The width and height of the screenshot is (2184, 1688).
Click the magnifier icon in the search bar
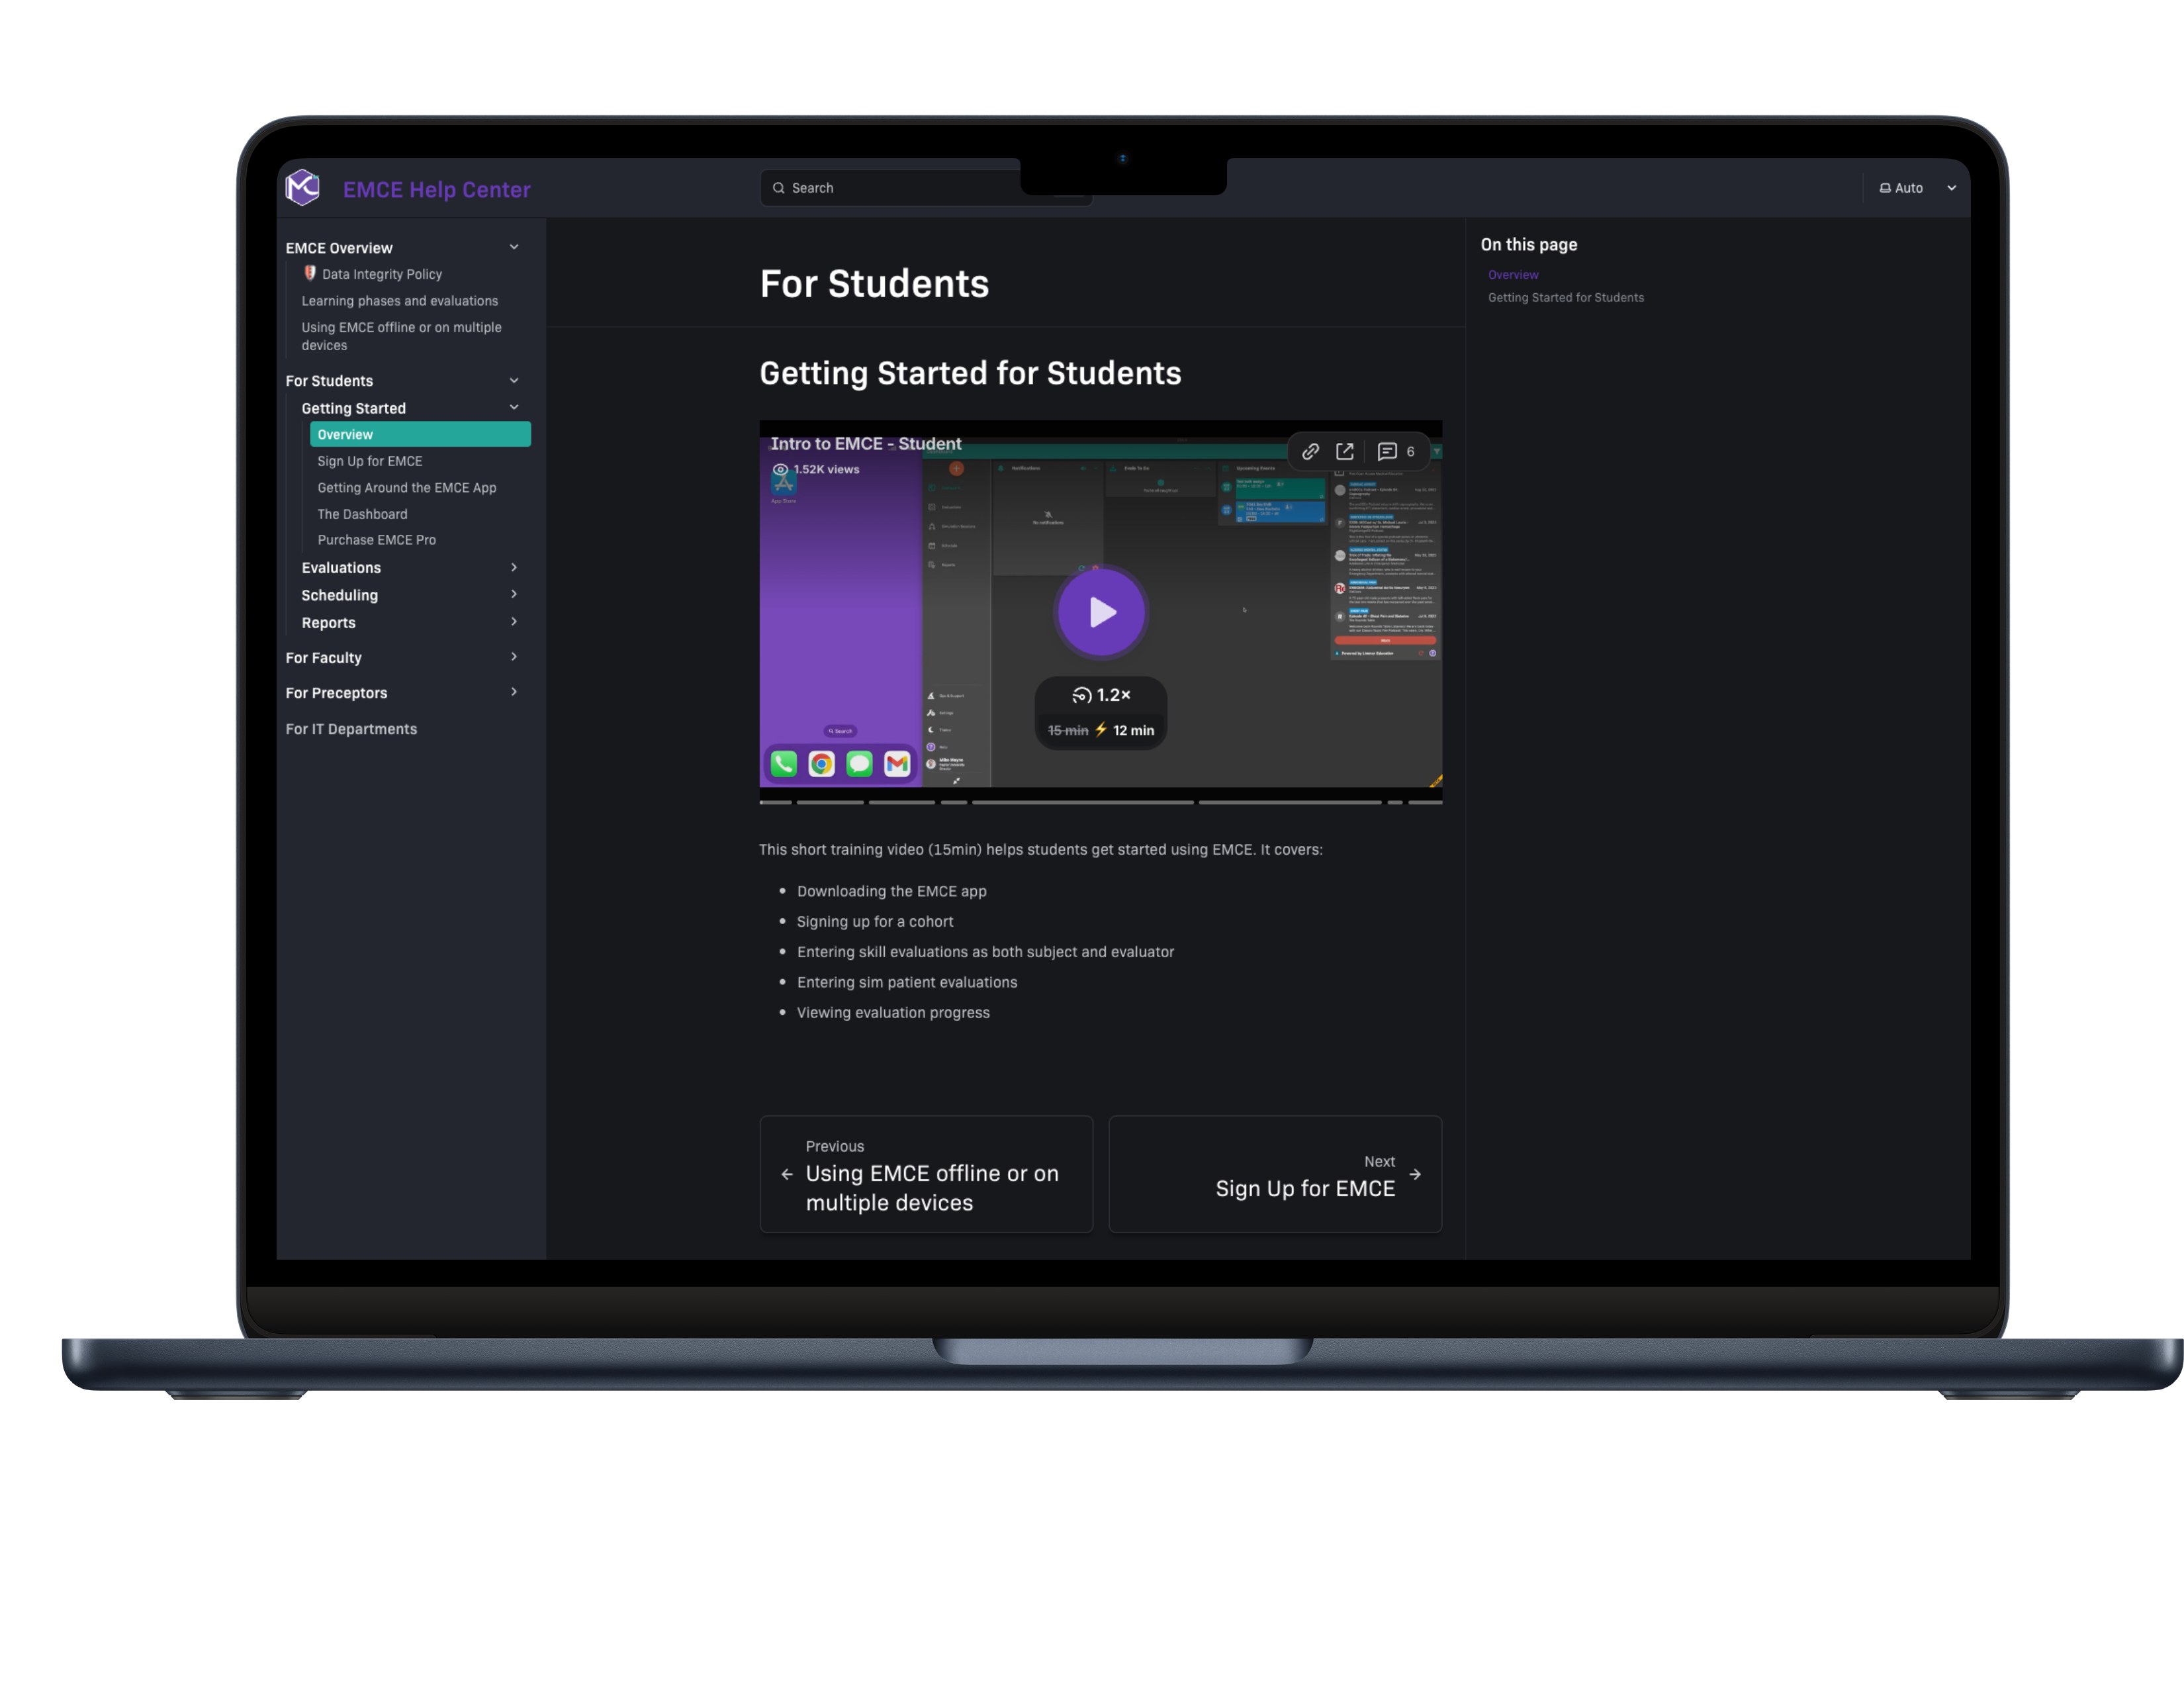tap(780, 187)
